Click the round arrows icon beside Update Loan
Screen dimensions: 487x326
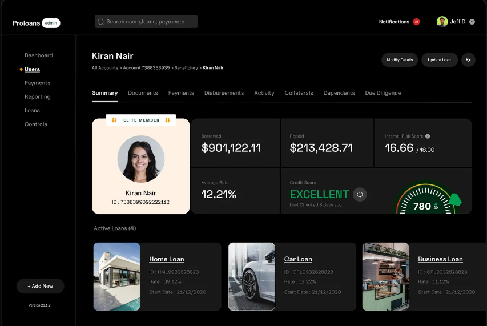pyautogui.click(x=468, y=60)
